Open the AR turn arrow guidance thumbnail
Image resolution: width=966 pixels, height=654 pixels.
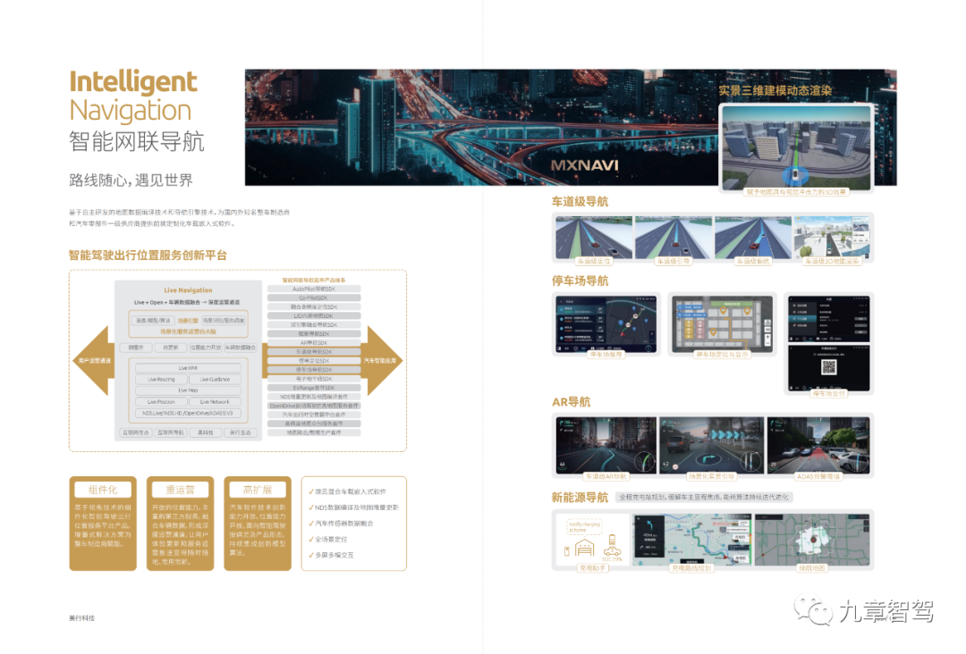712,446
